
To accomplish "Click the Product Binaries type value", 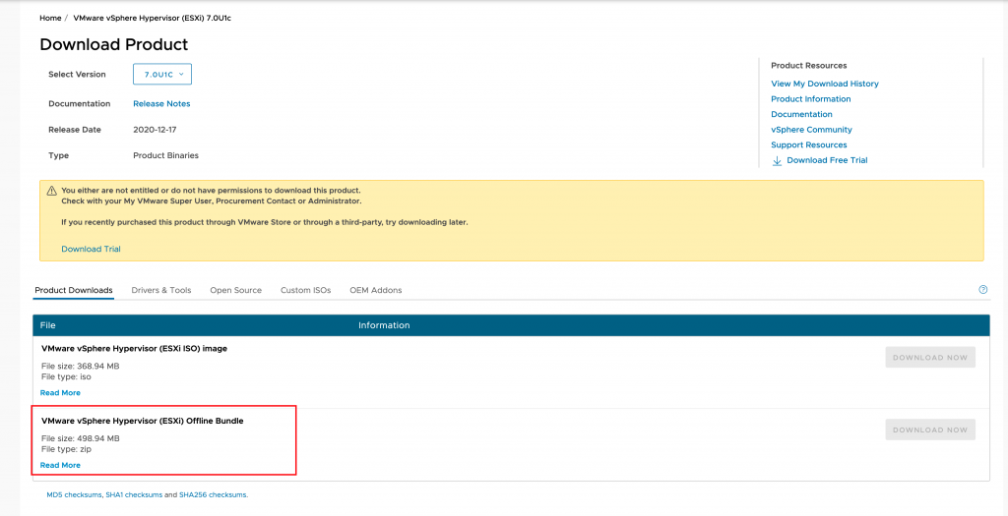I will (x=165, y=155).
